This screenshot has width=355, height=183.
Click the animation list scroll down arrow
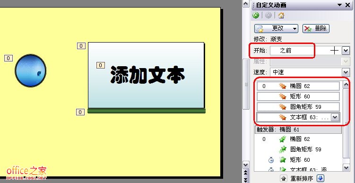tap(346, 168)
